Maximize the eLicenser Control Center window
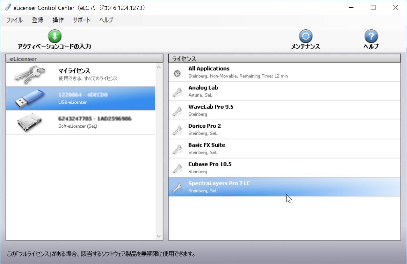This screenshot has height=264, width=407. coord(373,8)
